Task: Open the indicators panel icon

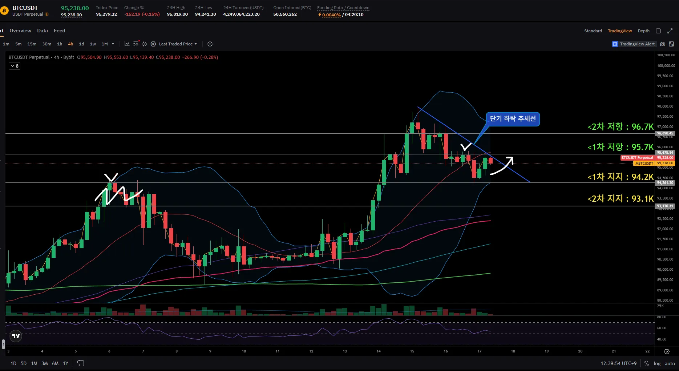Action: (127, 44)
